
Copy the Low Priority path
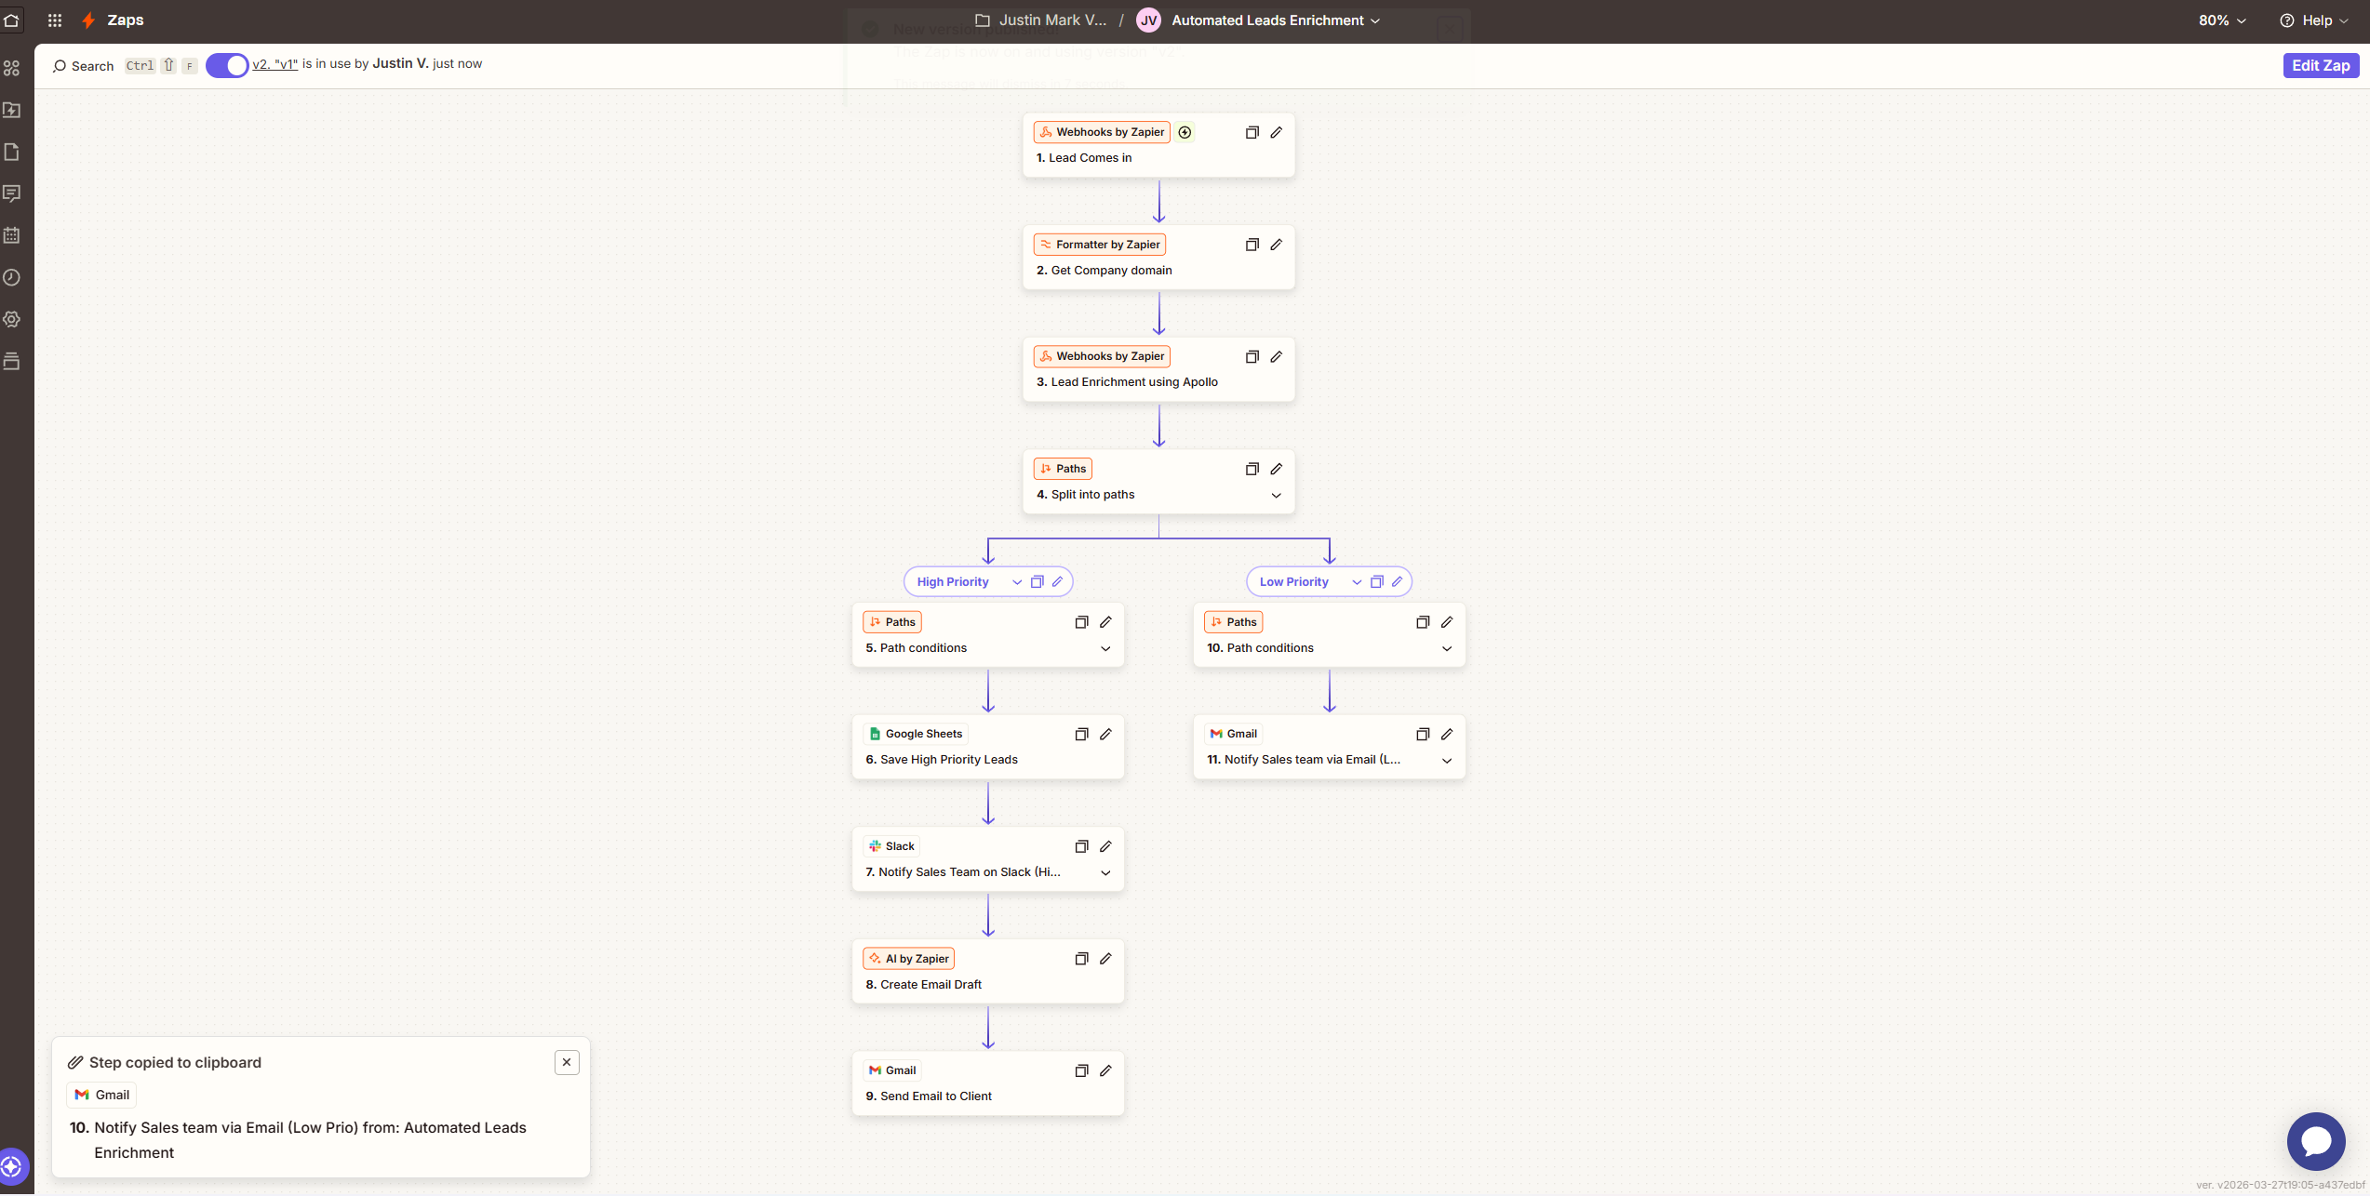1376,581
